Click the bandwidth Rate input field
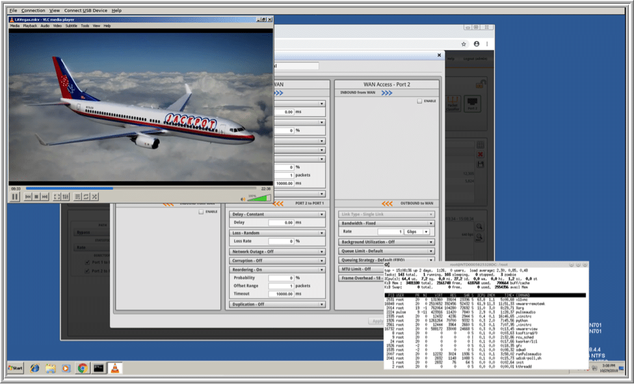This screenshot has height=384, width=634. [390, 232]
